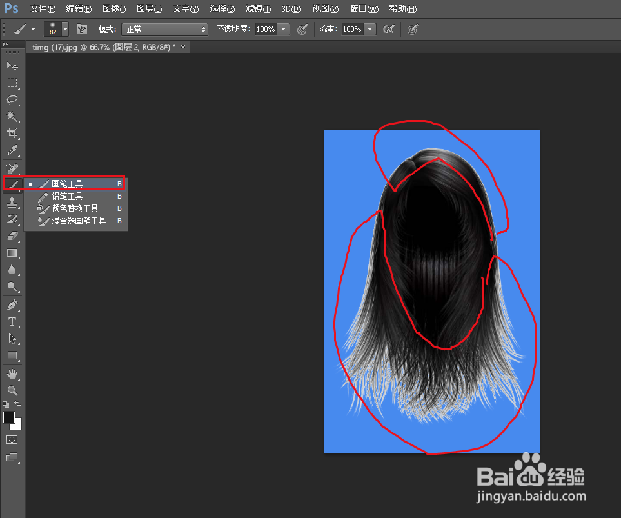Screen dimensions: 621x518
Task: Select the Magic Wand tool
Action: [x=12, y=117]
